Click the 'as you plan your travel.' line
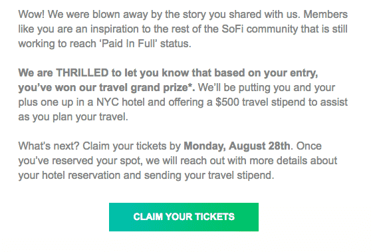This screenshot has width=373, height=252. [73, 117]
